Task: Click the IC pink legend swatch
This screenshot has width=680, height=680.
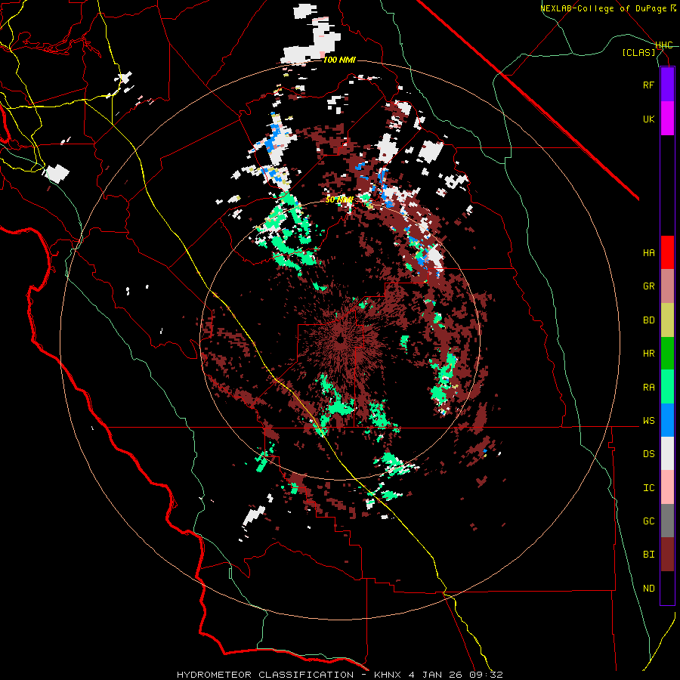Action: pyautogui.click(x=667, y=487)
